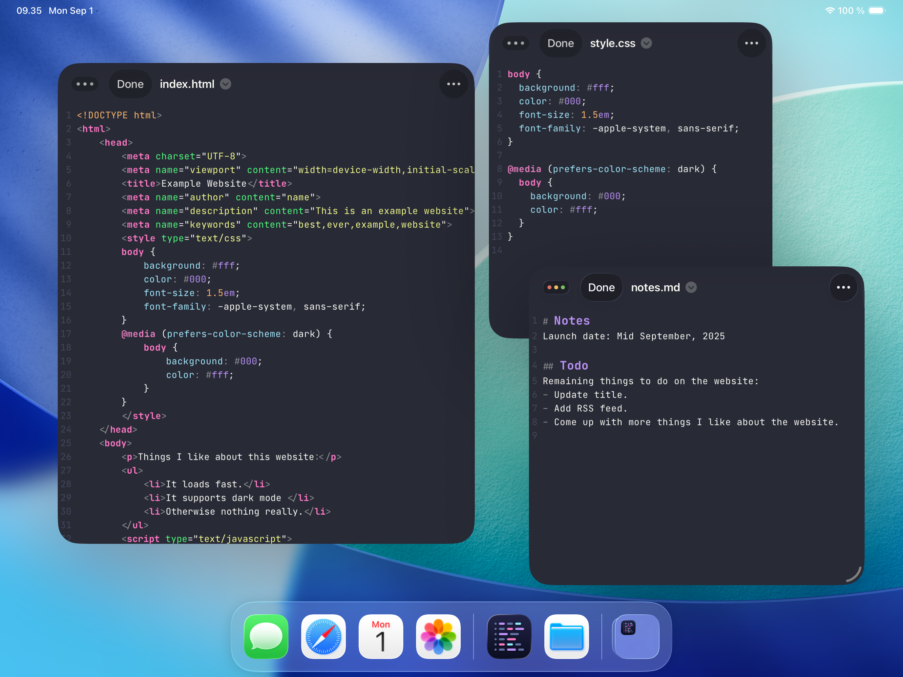Click colored traffic-light dots on notes.md window
903x677 pixels.
(x=556, y=287)
